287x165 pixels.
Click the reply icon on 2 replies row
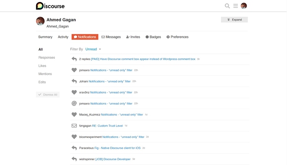(x=74, y=59)
